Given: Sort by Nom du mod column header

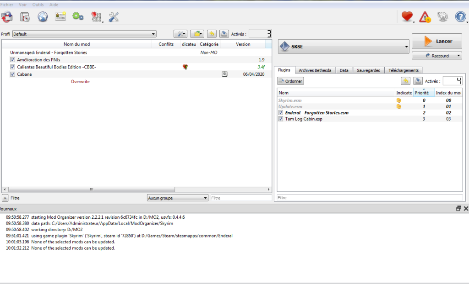Looking at the screenshot, I should click(76, 44).
